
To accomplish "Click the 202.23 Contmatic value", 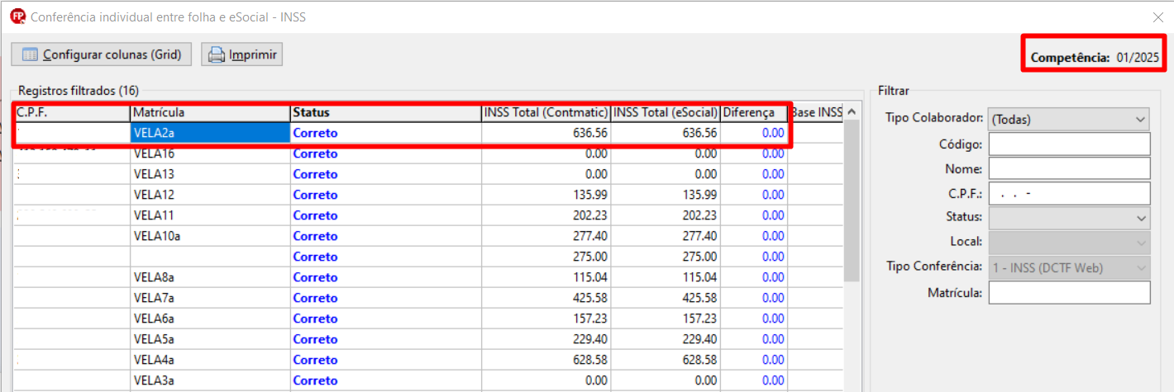I will [x=590, y=215].
